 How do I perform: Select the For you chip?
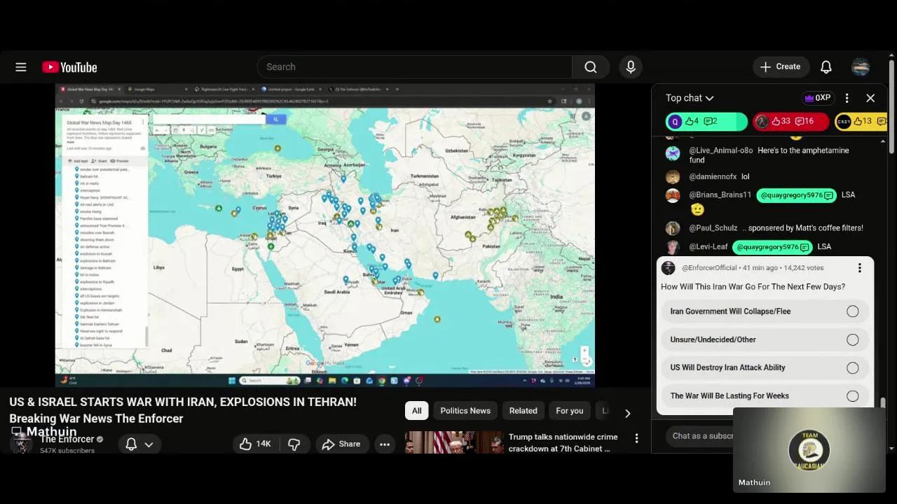(x=570, y=411)
